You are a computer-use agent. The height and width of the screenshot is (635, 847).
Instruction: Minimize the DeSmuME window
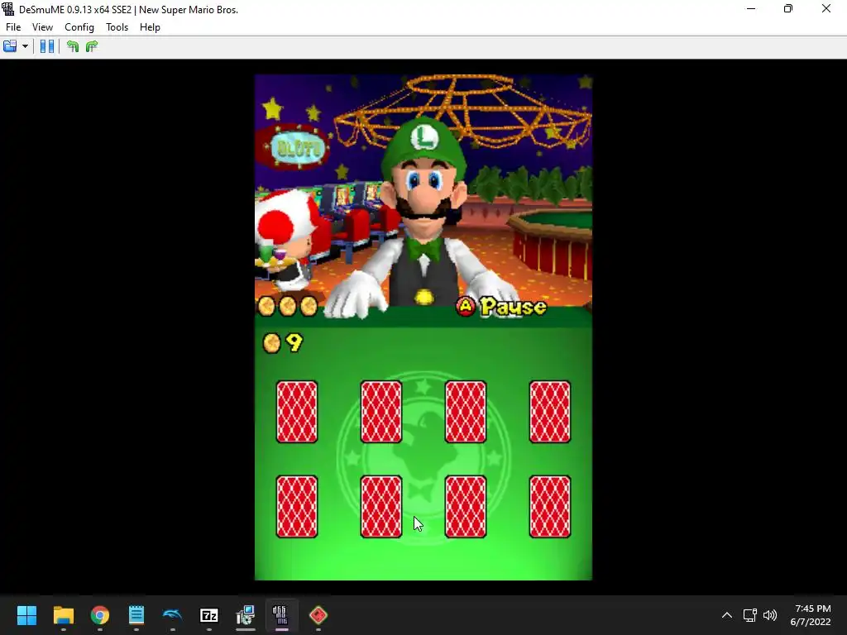click(751, 9)
